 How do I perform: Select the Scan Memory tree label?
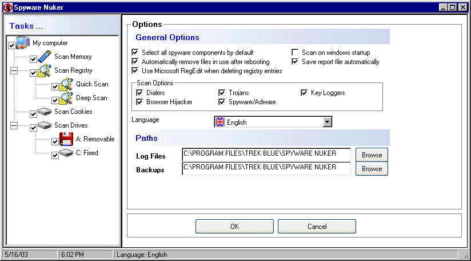click(73, 57)
